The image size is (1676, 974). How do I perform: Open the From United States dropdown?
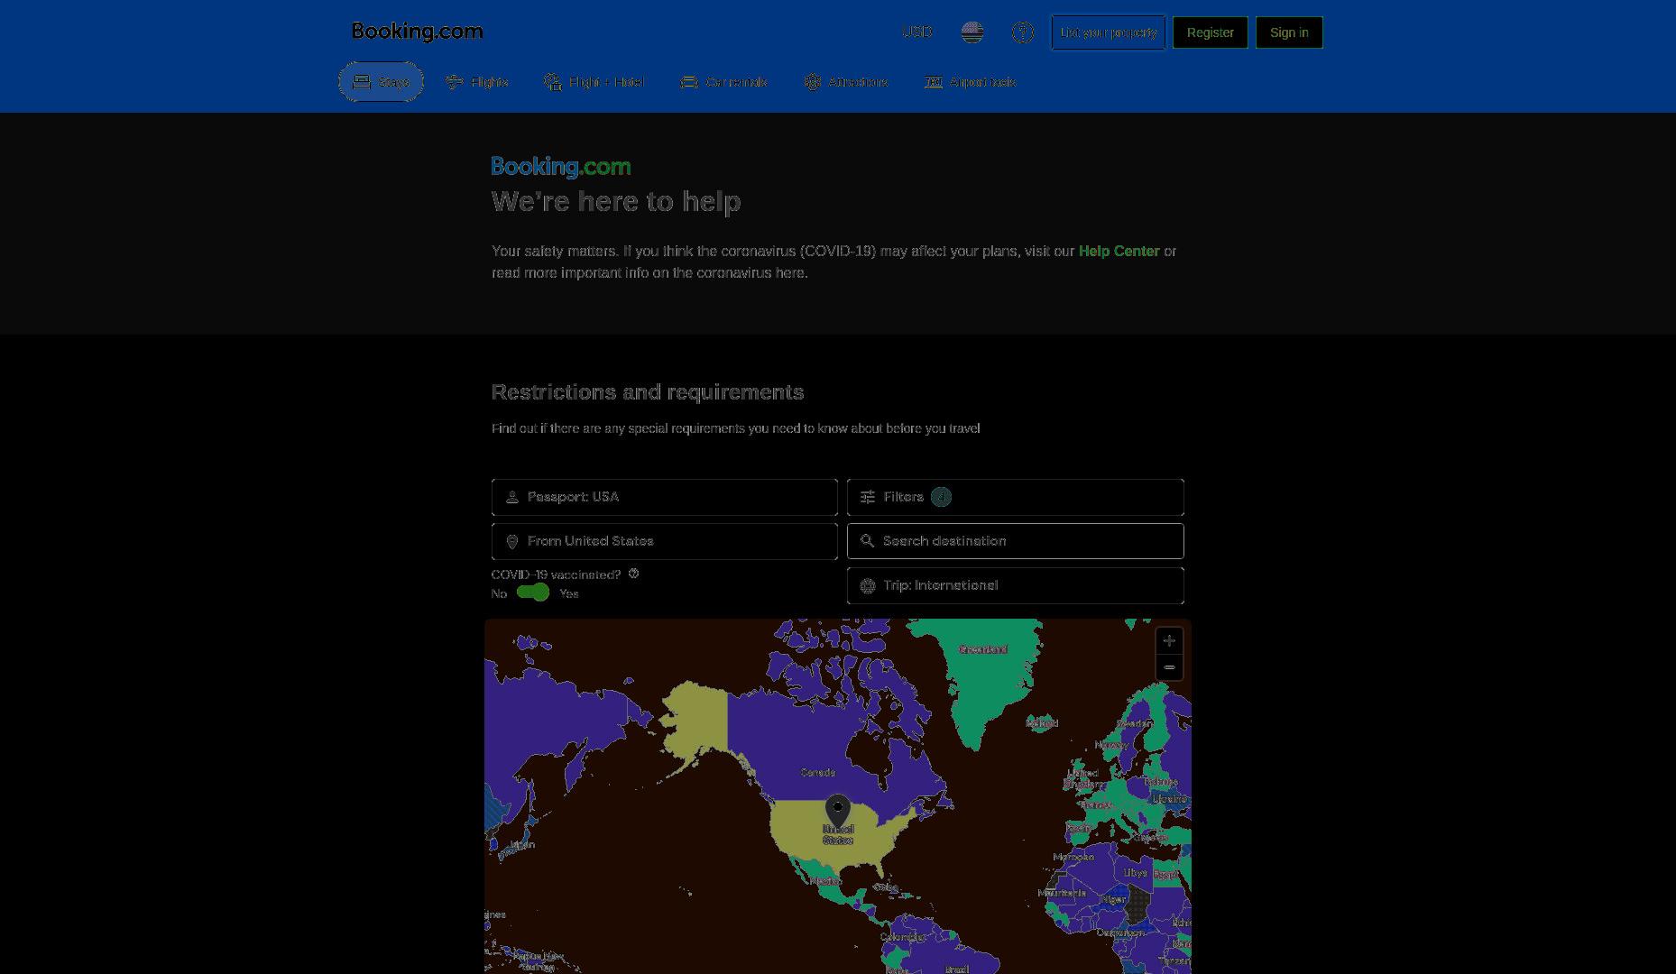pyautogui.click(x=665, y=541)
